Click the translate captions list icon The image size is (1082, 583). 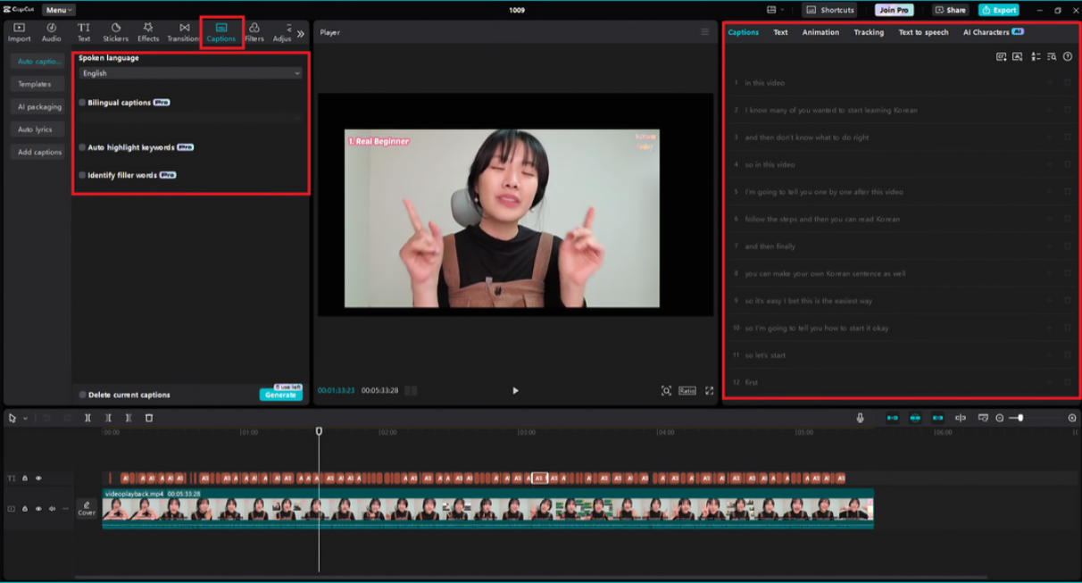coord(1036,56)
